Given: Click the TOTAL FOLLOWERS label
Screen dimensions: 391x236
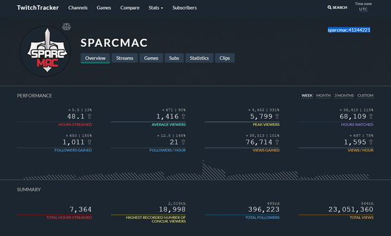Looking at the screenshot, I should click(x=262, y=218).
